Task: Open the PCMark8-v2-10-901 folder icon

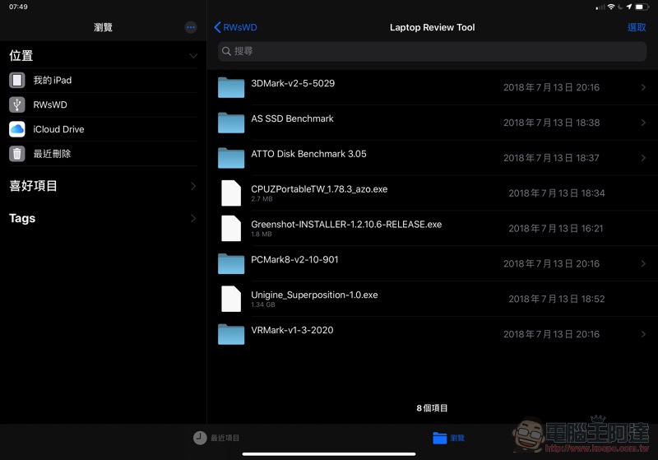Action: (x=231, y=263)
